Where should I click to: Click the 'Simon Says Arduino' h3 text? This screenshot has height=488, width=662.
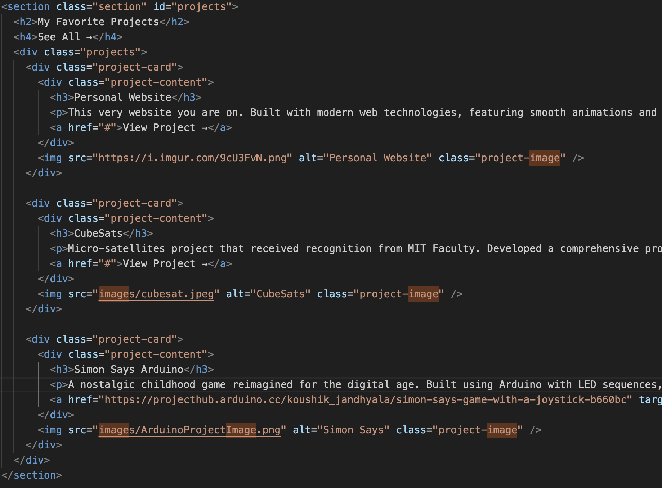click(x=129, y=370)
